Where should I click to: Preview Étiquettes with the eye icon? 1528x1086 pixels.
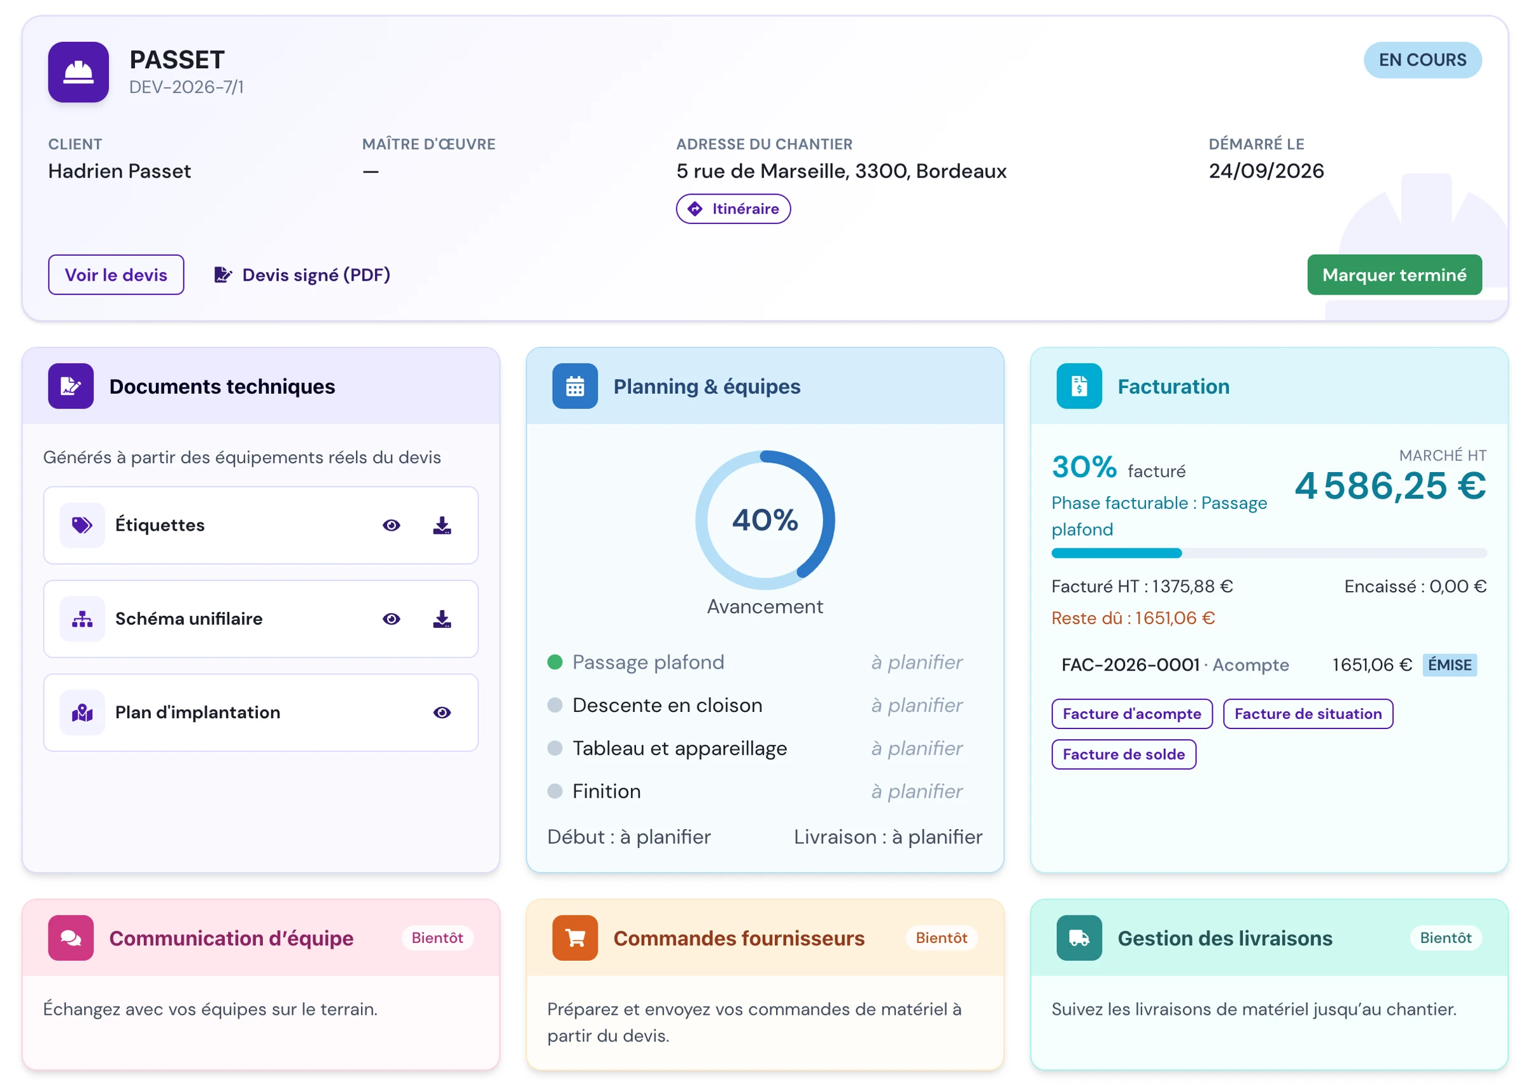coord(392,525)
